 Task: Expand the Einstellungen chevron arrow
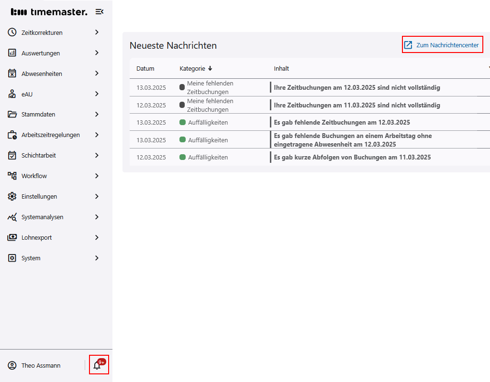click(97, 196)
